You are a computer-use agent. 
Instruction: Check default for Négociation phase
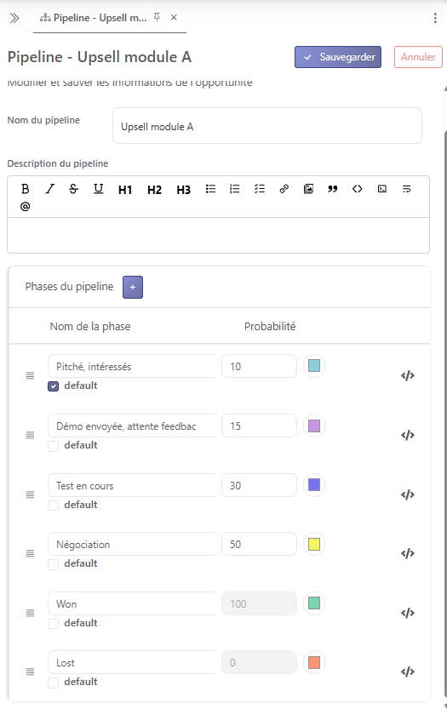[54, 564]
